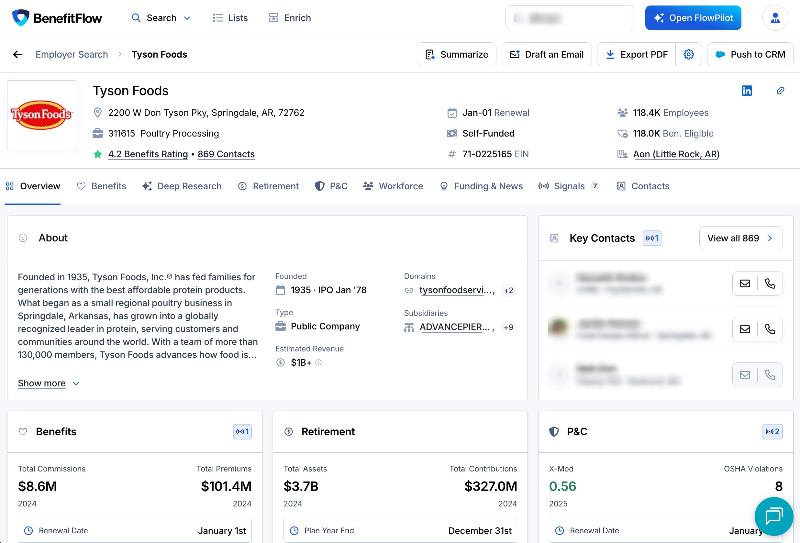Screen dimensions: 800x543
Task: Push Tyson Foods to CRM
Action: pos(750,54)
